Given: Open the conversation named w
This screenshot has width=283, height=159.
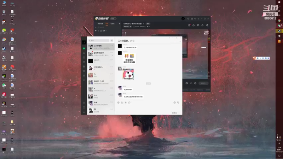Looking at the screenshot, I should 101,89.
